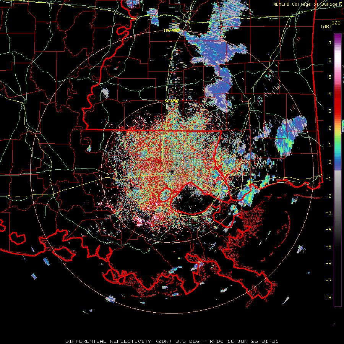Viewport: 344px width, 344px height.
Task: Click the -4 value on the dB scale
Action: 328,230
